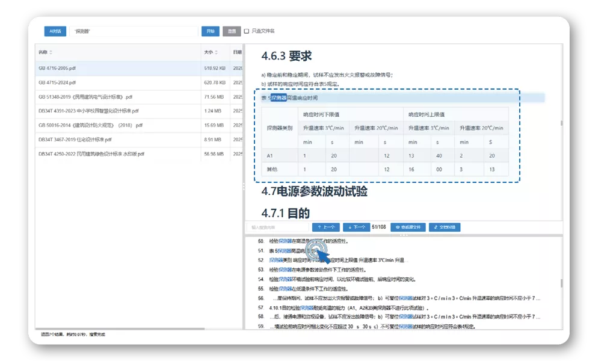Click the splitter handle between preview and results
This screenshot has height=361, width=616.
point(404,235)
